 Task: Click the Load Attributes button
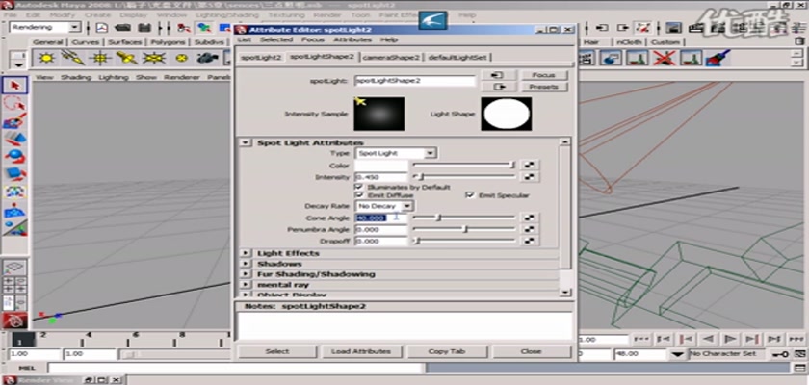[x=361, y=351]
